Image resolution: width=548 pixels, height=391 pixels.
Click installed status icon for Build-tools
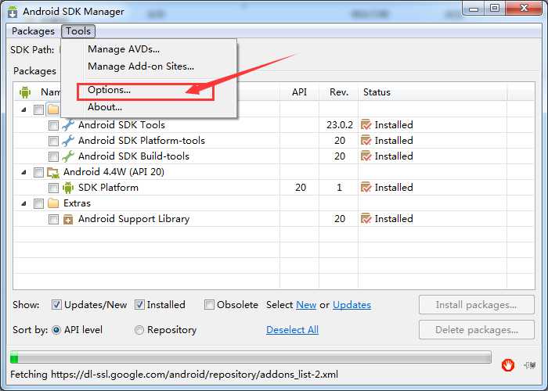366,156
